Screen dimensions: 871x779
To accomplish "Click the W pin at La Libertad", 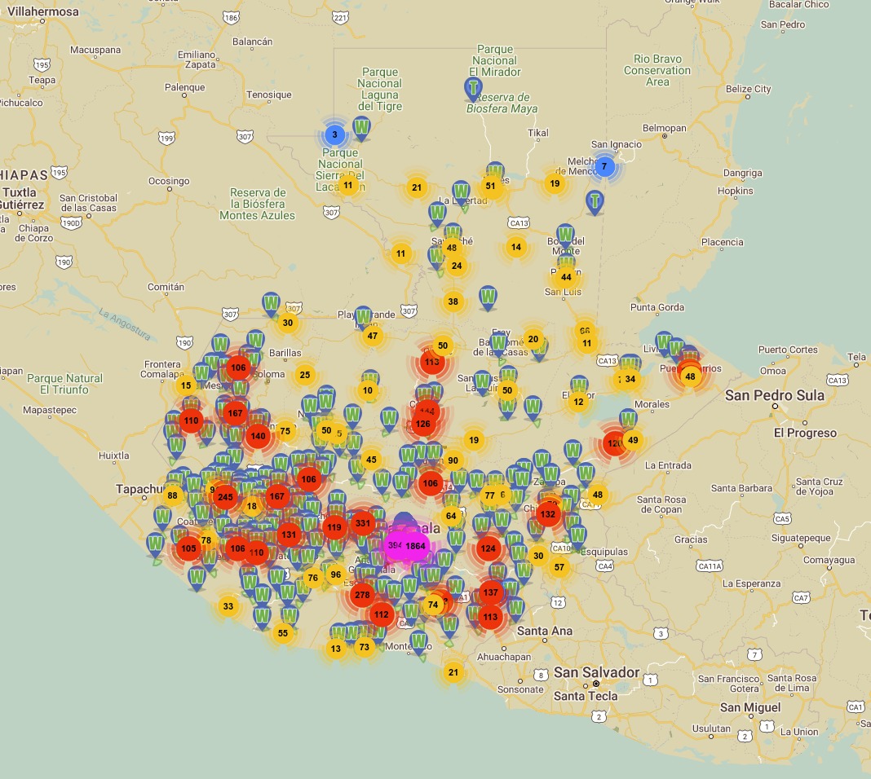I will click(x=461, y=193).
